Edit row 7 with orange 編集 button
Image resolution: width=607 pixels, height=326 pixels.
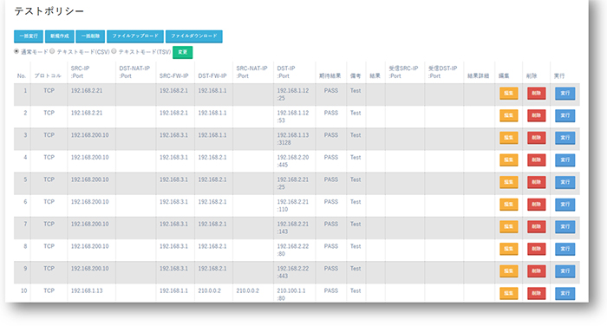point(509,226)
